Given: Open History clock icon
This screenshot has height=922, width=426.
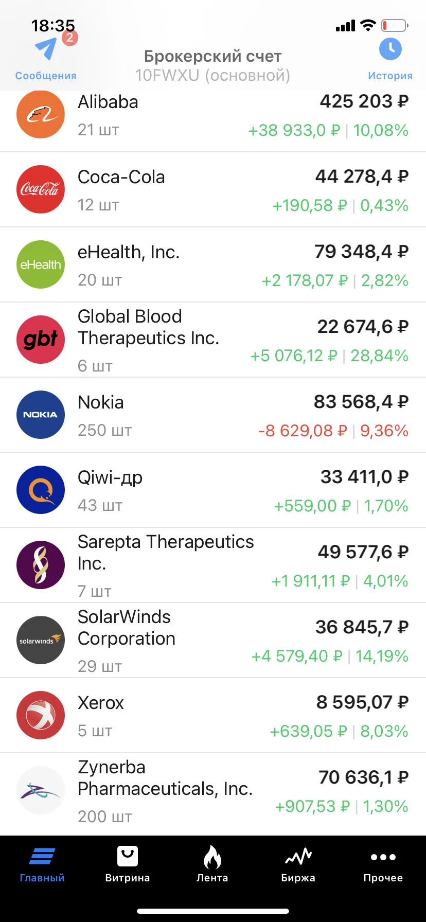Looking at the screenshot, I should (390, 49).
